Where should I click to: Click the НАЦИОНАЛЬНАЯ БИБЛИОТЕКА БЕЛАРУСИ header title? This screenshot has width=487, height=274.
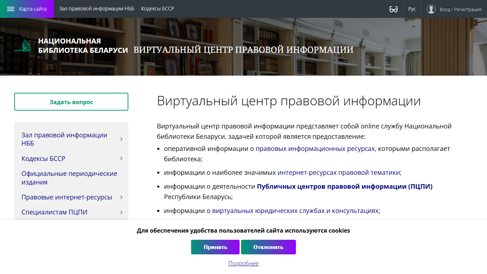pyautogui.click(x=83, y=46)
